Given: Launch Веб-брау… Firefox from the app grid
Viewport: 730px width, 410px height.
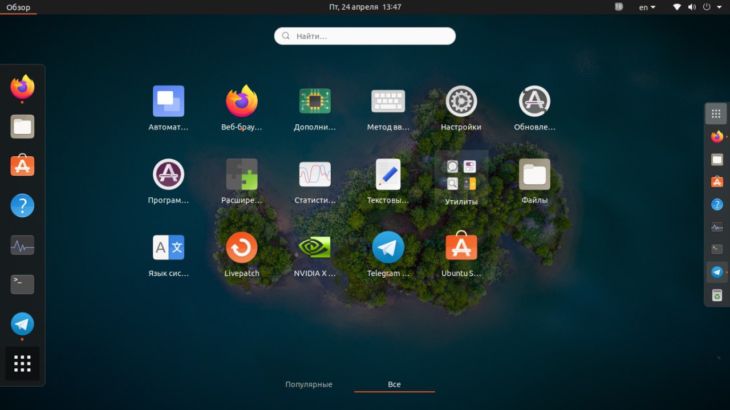Looking at the screenshot, I should tap(242, 108).
